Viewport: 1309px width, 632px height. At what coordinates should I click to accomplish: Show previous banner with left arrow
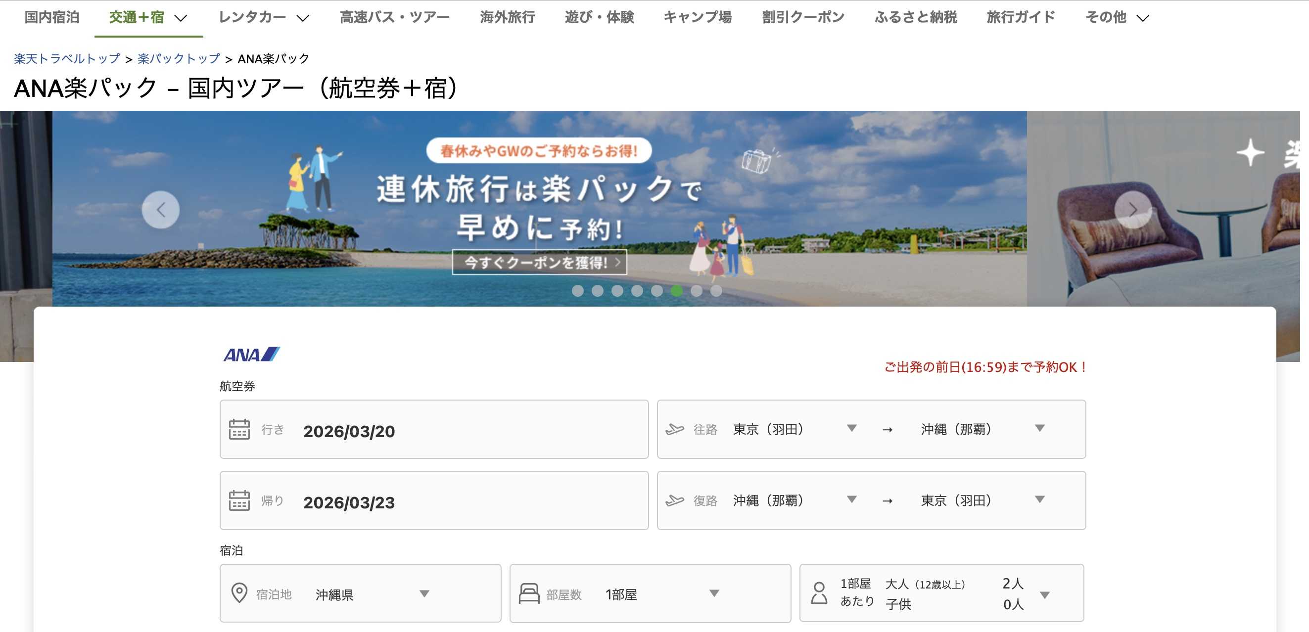161,209
